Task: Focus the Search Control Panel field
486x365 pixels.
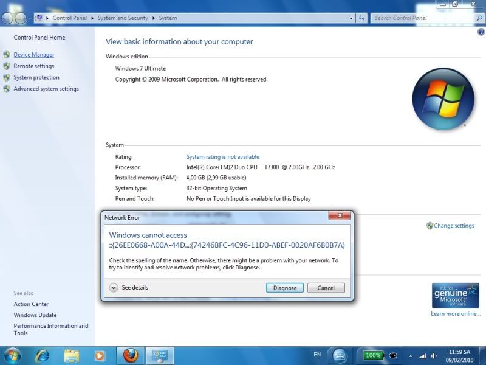Action: click(x=423, y=18)
